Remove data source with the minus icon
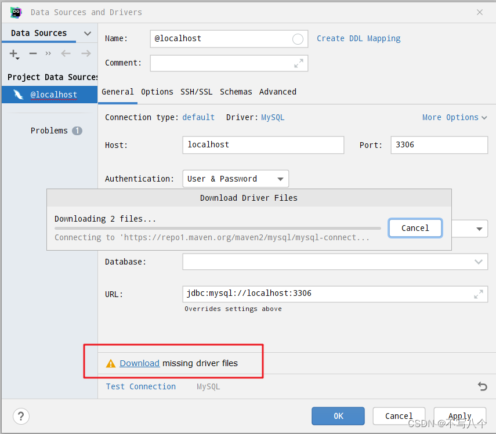Image resolution: width=496 pixels, height=434 pixels. pyautogui.click(x=33, y=53)
